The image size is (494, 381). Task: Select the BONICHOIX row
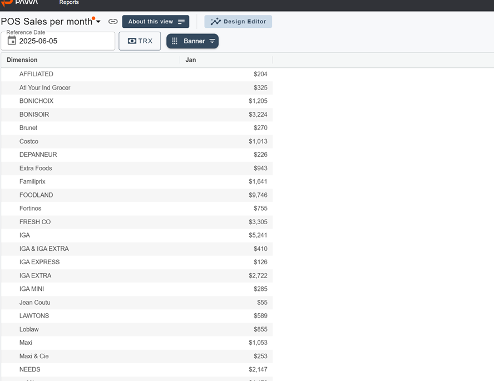[137, 101]
